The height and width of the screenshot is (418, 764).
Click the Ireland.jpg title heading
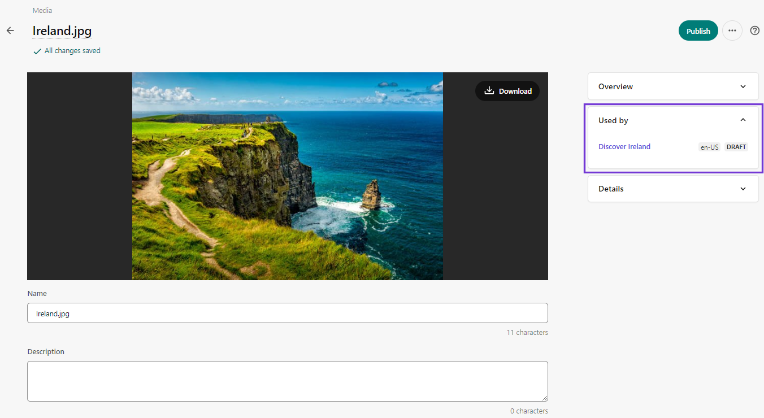point(62,31)
